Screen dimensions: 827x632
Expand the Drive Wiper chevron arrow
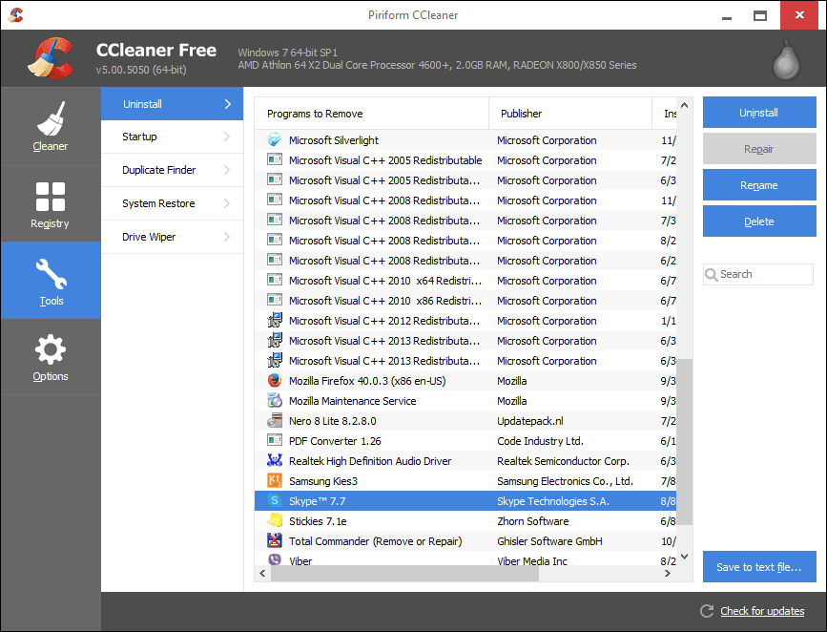[x=227, y=237]
